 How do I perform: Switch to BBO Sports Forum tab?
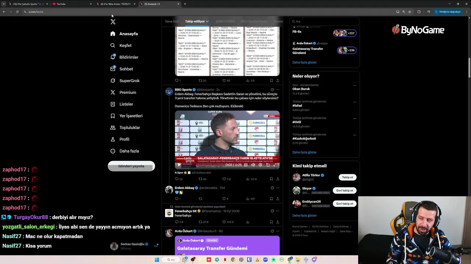[x=254, y=21]
